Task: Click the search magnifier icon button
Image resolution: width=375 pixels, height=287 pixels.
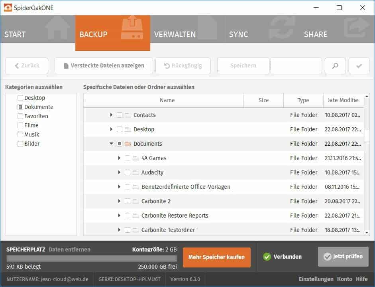Action: (x=335, y=65)
